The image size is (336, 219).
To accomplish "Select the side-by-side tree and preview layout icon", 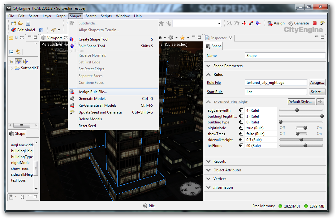I will (25, 62).
